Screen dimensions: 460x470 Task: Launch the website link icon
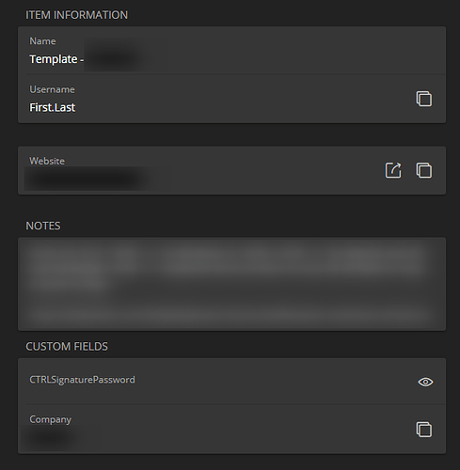[393, 170]
